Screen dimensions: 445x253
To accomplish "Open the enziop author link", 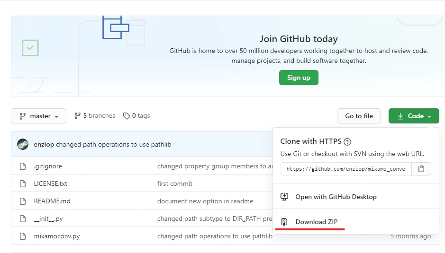I will point(44,145).
